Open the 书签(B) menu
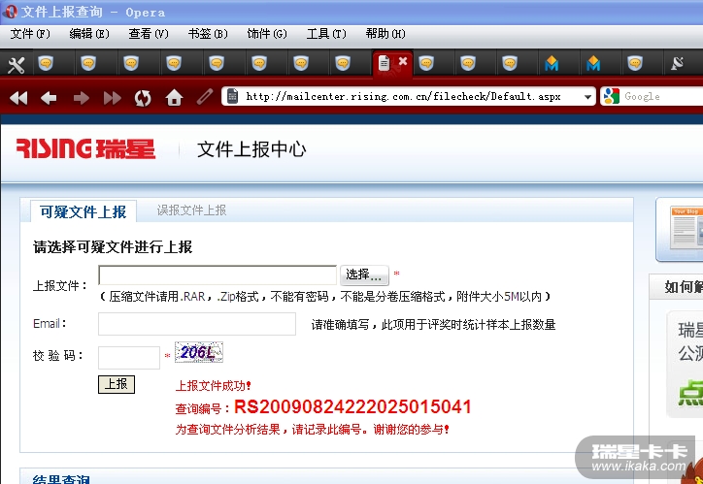Viewport: 703px width, 484px height. click(x=208, y=34)
